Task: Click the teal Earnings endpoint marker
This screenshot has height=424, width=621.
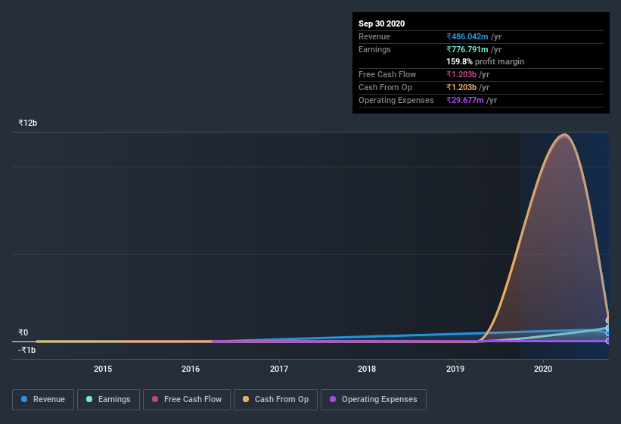Action: (x=608, y=329)
